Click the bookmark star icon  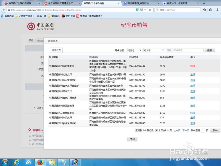(205, 10)
